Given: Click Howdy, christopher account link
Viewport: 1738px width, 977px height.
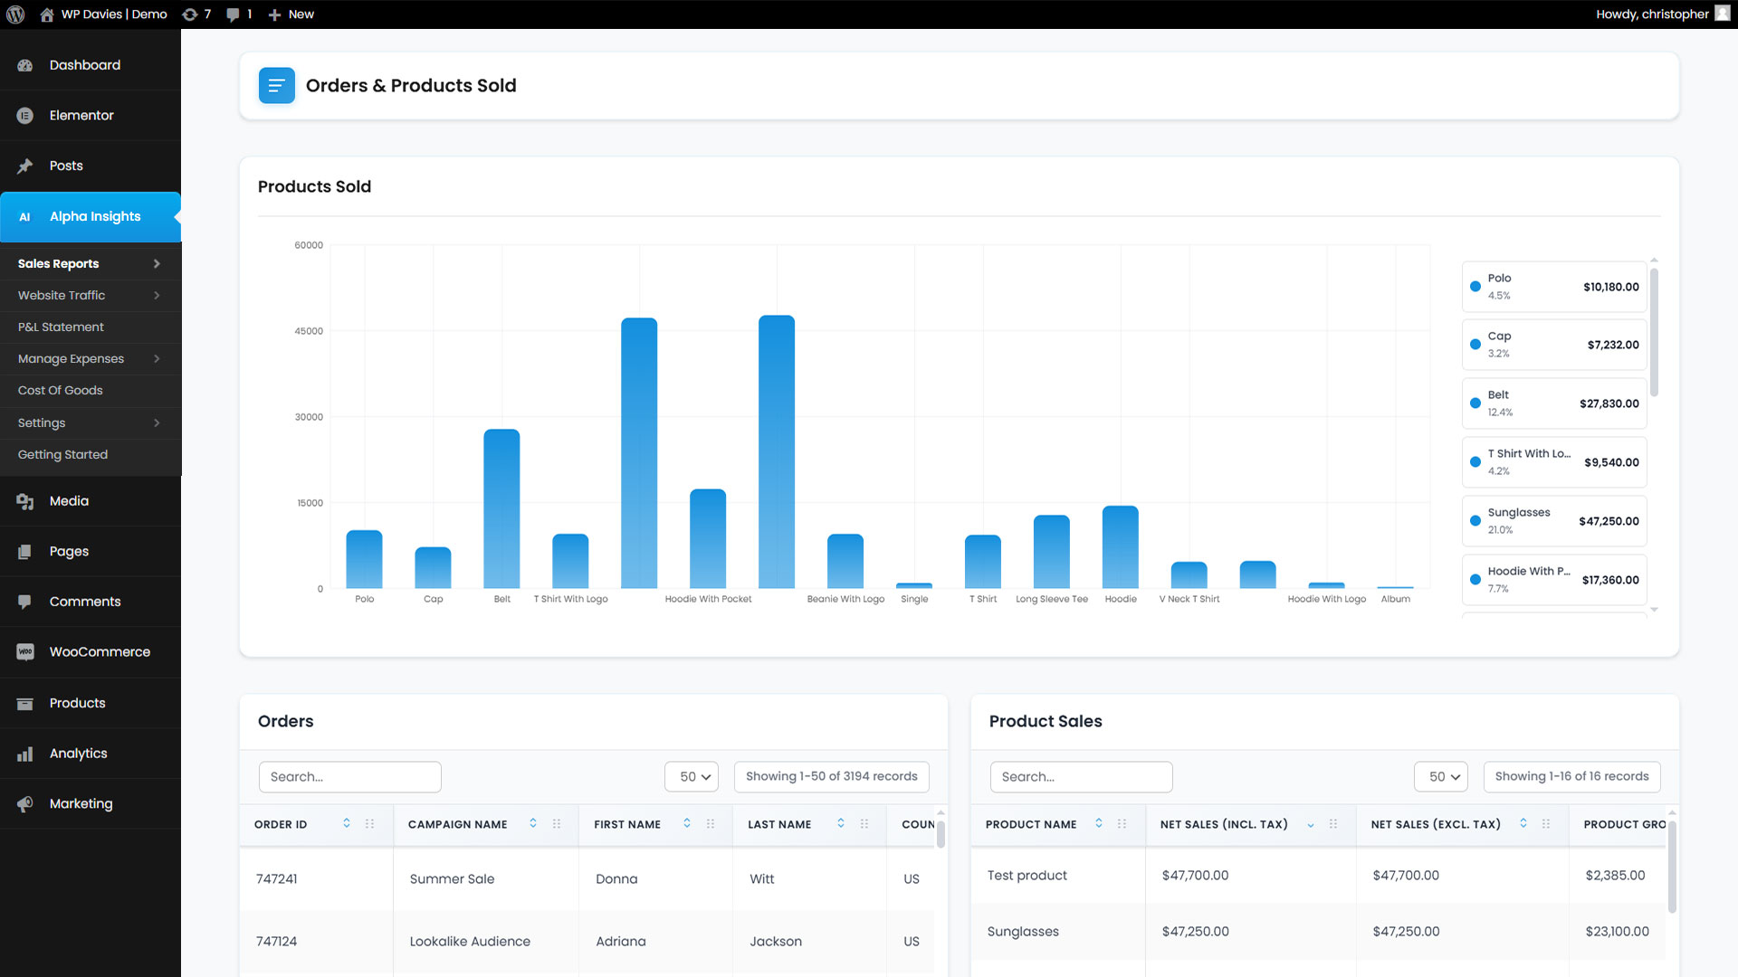Looking at the screenshot, I should click(1652, 14).
